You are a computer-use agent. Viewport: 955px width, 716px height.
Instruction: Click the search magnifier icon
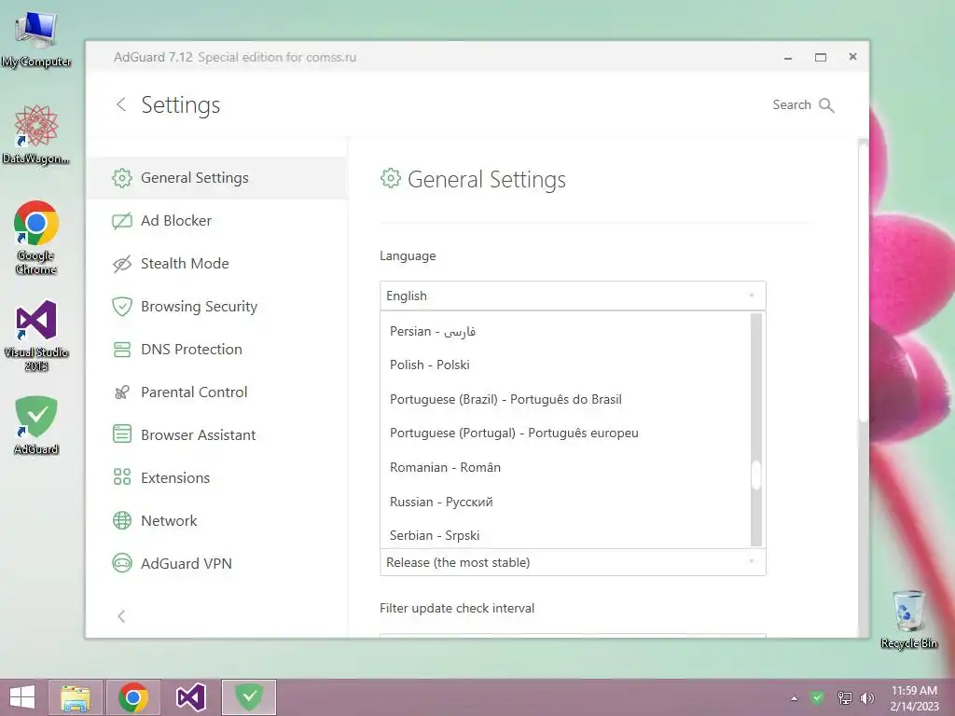pos(826,105)
